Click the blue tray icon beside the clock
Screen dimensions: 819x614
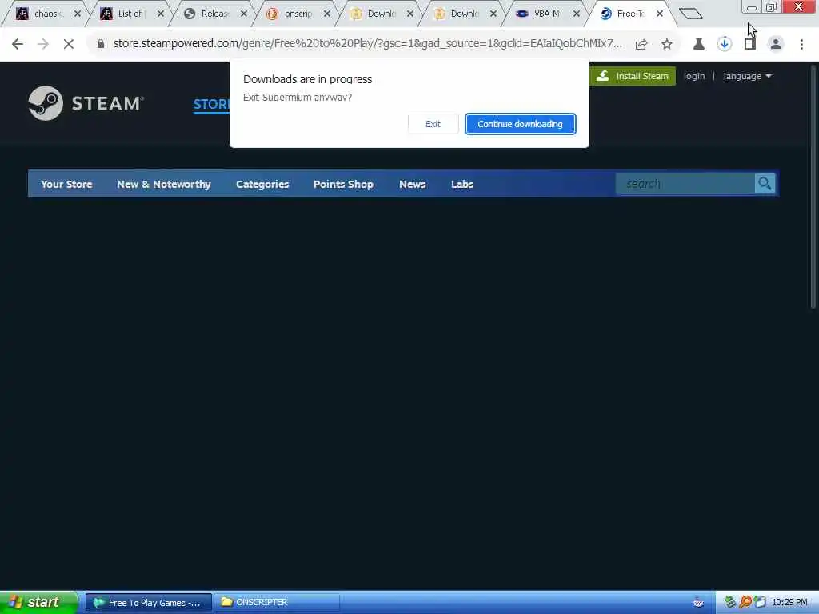coord(760,603)
